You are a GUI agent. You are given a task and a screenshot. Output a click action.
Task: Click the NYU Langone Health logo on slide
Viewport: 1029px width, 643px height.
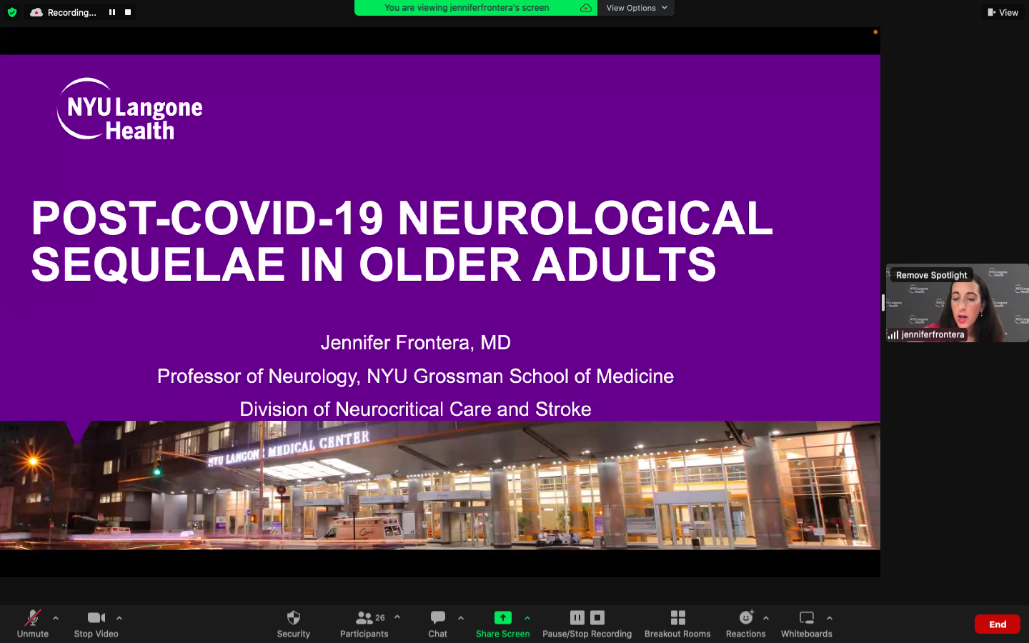pyautogui.click(x=130, y=109)
